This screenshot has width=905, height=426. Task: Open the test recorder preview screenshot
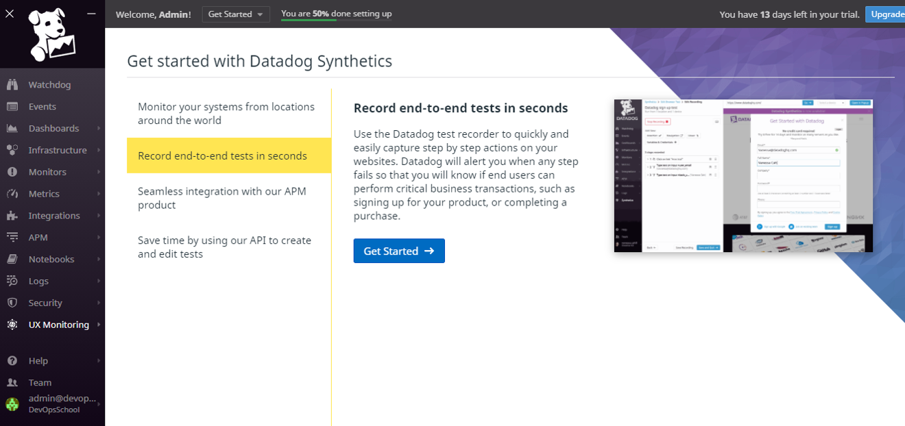click(x=743, y=176)
